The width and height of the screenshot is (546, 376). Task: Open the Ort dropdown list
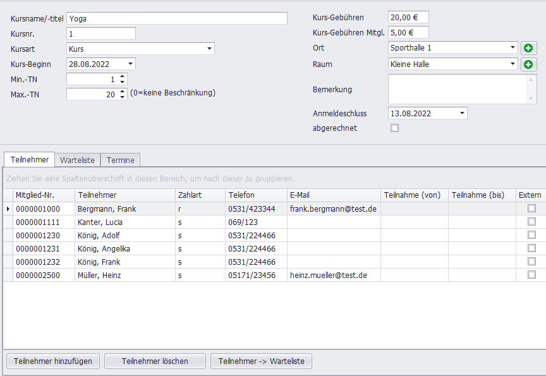coord(513,48)
